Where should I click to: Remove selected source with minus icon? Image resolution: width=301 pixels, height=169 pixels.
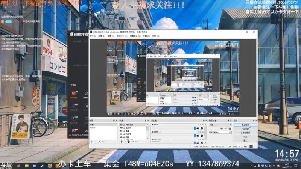pyautogui.click(x=125, y=142)
